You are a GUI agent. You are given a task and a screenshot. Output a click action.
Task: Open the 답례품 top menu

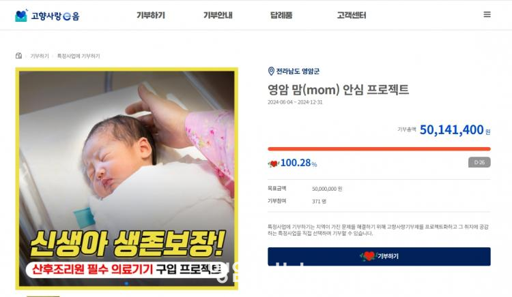click(x=281, y=15)
